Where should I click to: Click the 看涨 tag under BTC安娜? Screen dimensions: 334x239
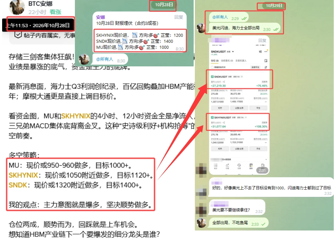(55, 12)
